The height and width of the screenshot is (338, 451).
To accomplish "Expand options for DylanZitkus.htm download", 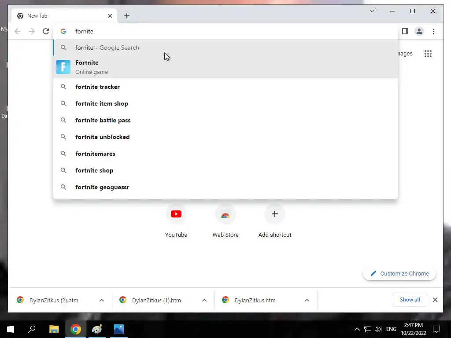I will coord(307,300).
